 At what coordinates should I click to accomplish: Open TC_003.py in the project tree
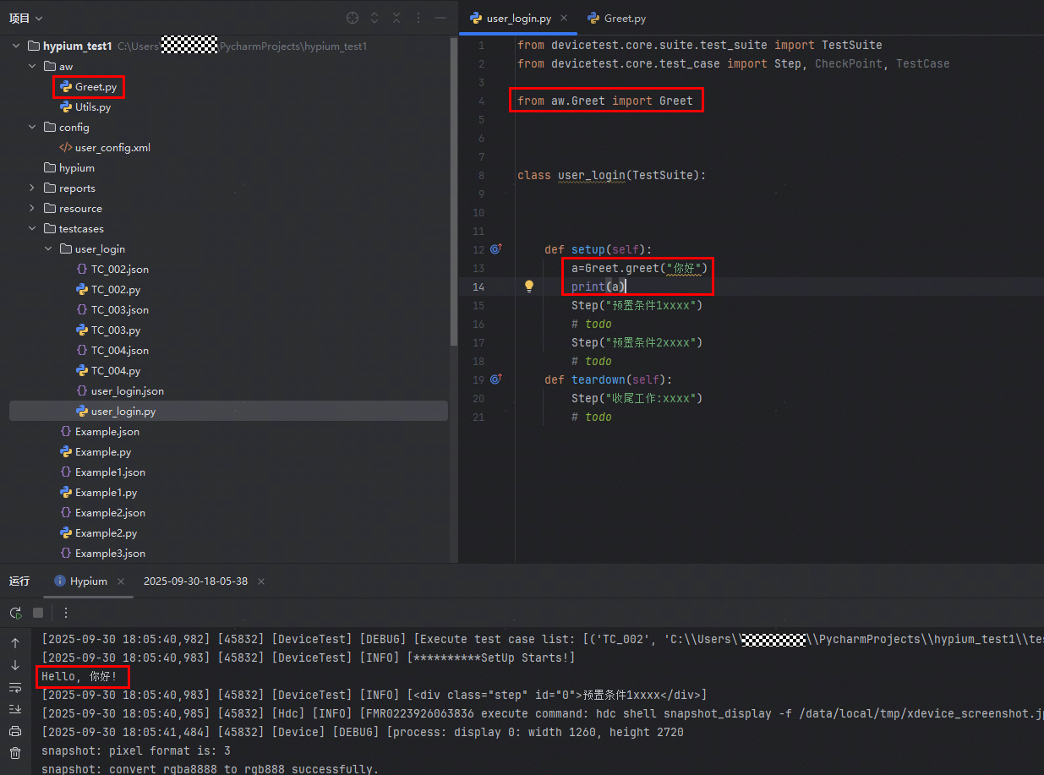pos(115,330)
